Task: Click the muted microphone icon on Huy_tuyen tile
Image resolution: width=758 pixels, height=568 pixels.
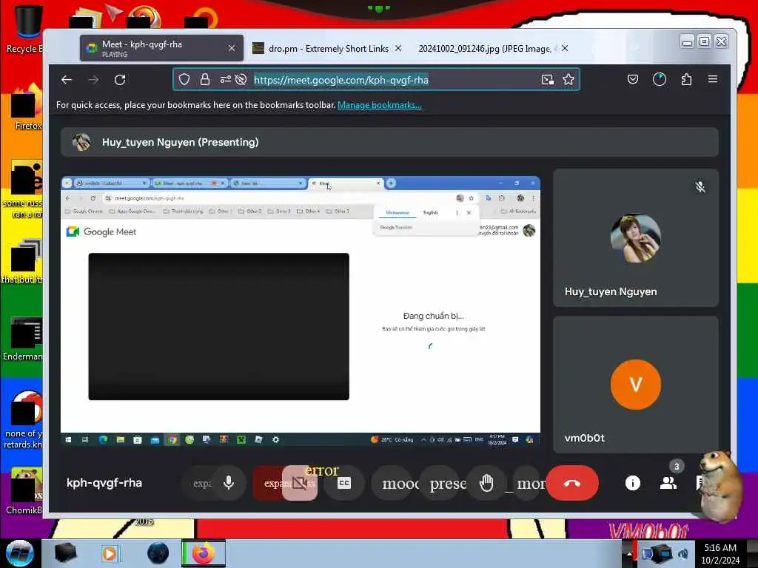Action: point(700,187)
